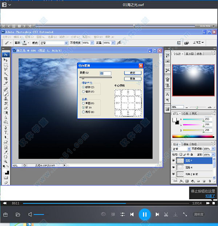Click the 清晰度 quality button

coord(198,214)
